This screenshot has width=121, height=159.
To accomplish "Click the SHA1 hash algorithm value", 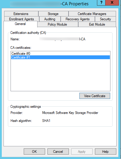I will tap(46, 121).
